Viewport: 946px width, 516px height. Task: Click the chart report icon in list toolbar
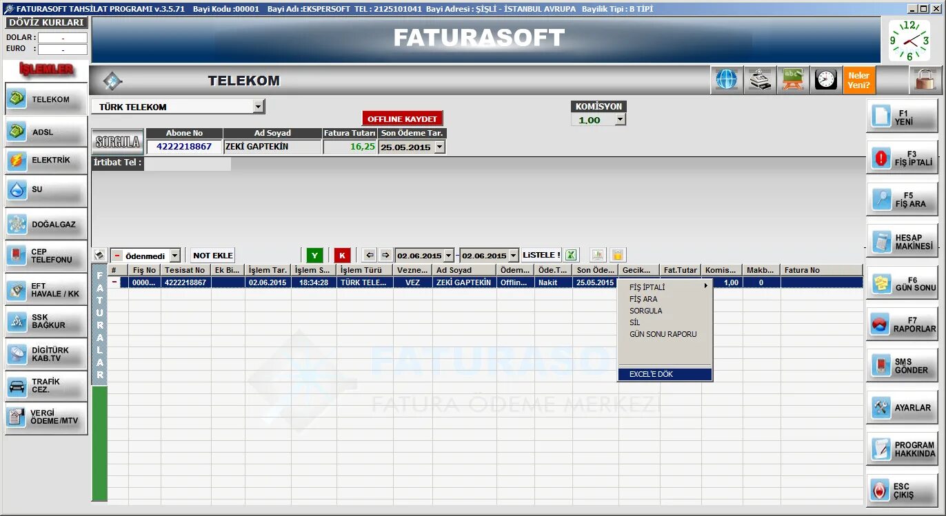(x=598, y=255)
